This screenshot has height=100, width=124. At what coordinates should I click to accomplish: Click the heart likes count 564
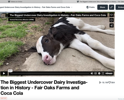111,82
